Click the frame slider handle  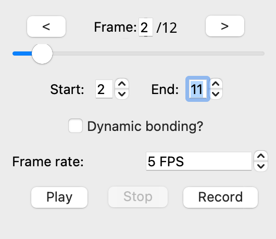[x=42, y=54]
